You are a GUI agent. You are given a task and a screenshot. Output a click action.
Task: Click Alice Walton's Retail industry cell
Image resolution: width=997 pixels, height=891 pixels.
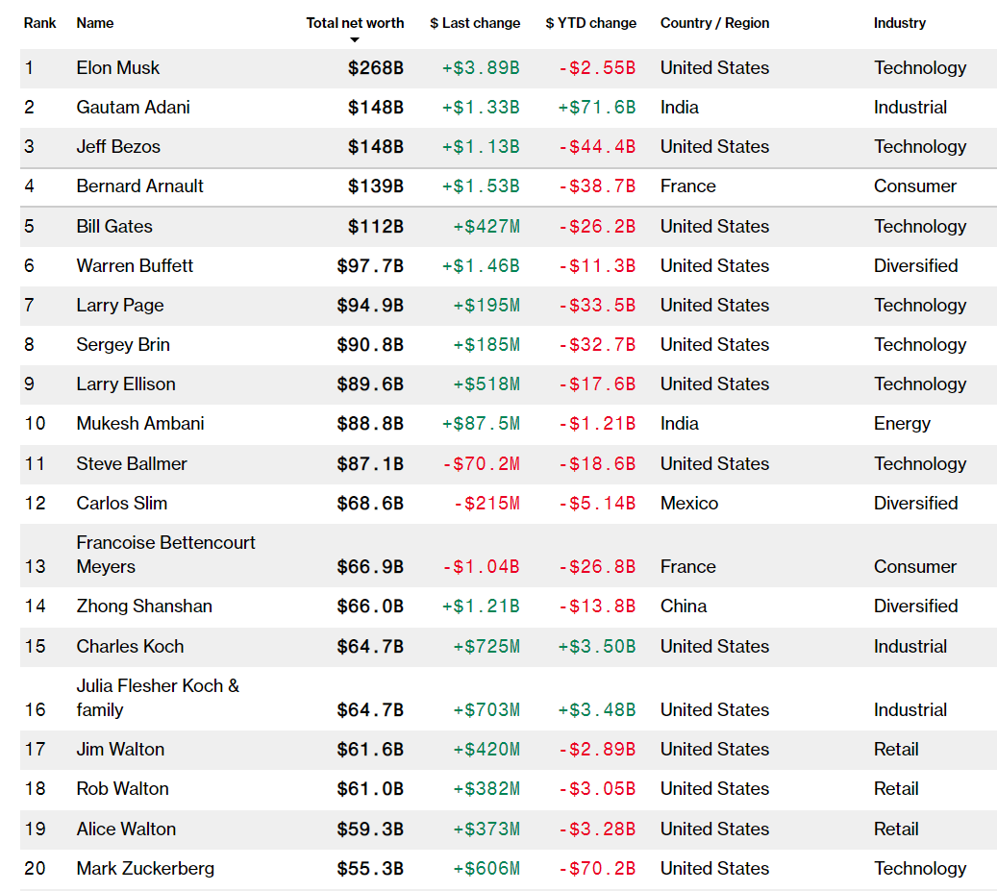(896, 829)
